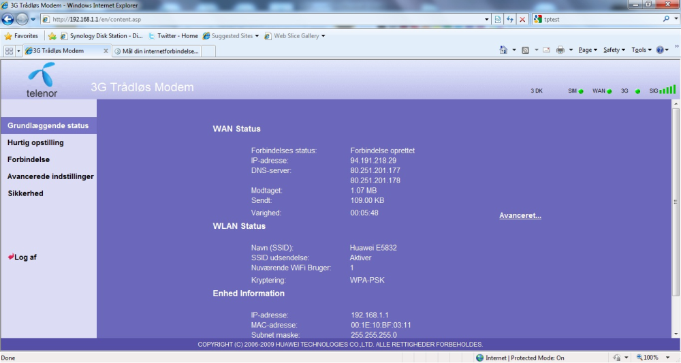Open Hurtig opstilling in sidebar
This screenshot has width=681, height=363.
(35, 142)
